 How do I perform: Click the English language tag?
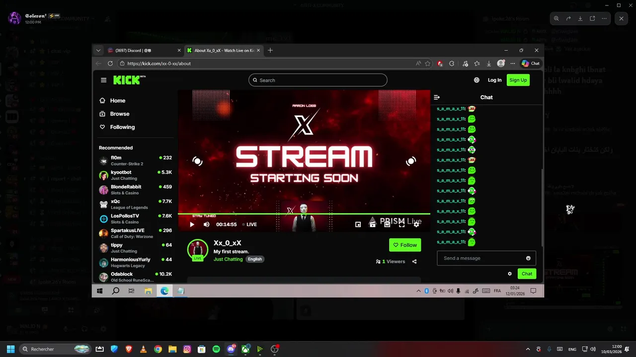[255, 259]
